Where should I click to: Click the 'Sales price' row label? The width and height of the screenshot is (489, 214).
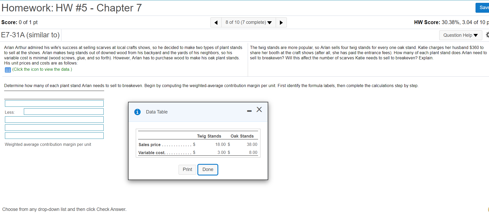[x=150, y=145]
